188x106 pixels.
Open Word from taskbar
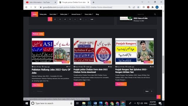click(x=95, y=103)
